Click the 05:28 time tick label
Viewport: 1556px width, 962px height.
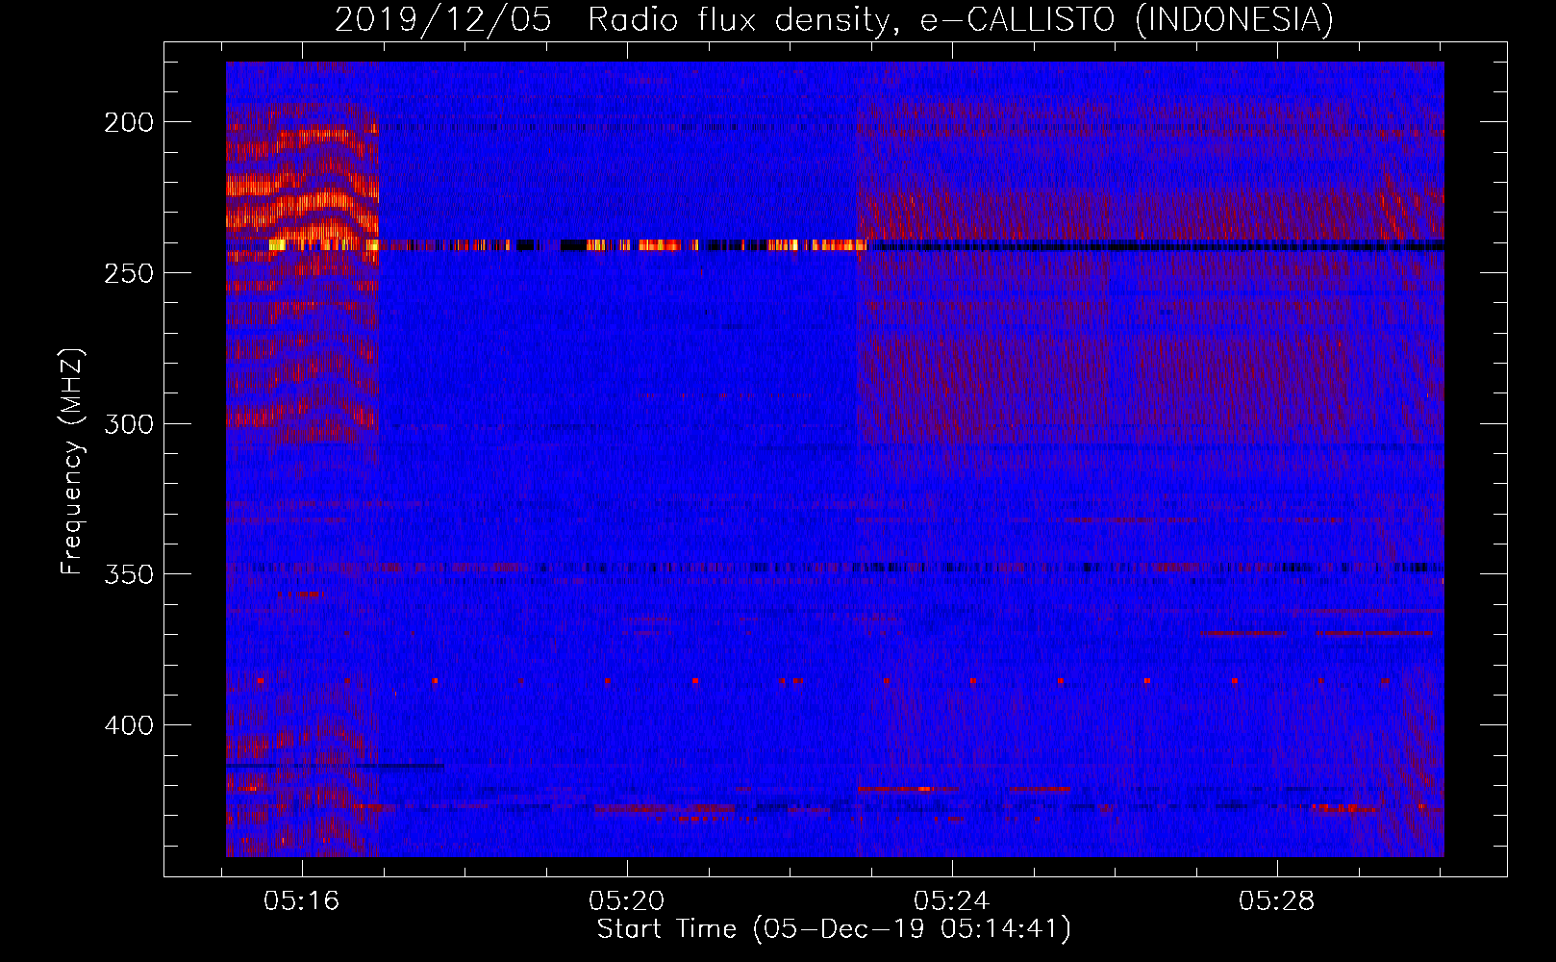[x=1277, y=901]
